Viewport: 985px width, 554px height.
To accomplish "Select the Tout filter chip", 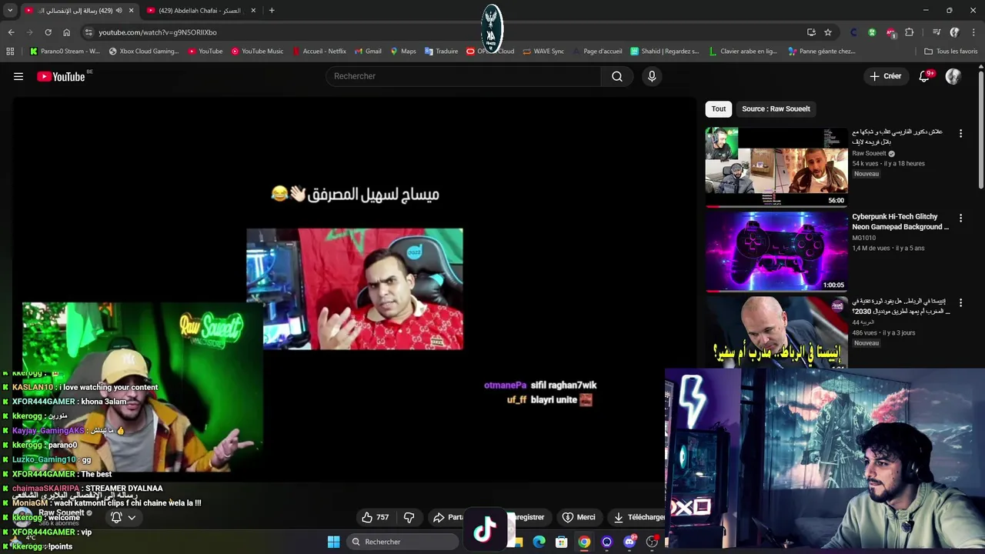I will (718, 108).
